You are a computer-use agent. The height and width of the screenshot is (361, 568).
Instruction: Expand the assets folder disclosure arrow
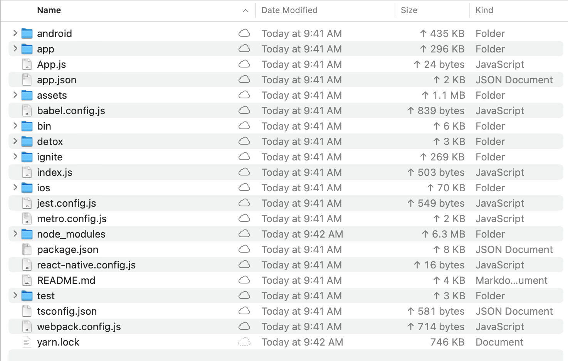click(15, 95)
